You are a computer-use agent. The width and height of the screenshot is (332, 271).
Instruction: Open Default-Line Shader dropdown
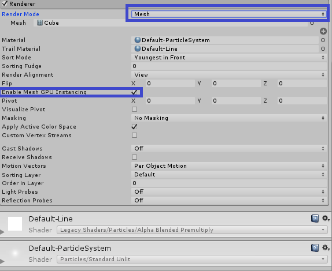click(192, 230)
